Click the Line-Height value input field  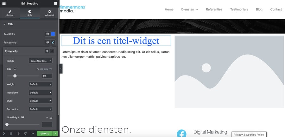47,124
